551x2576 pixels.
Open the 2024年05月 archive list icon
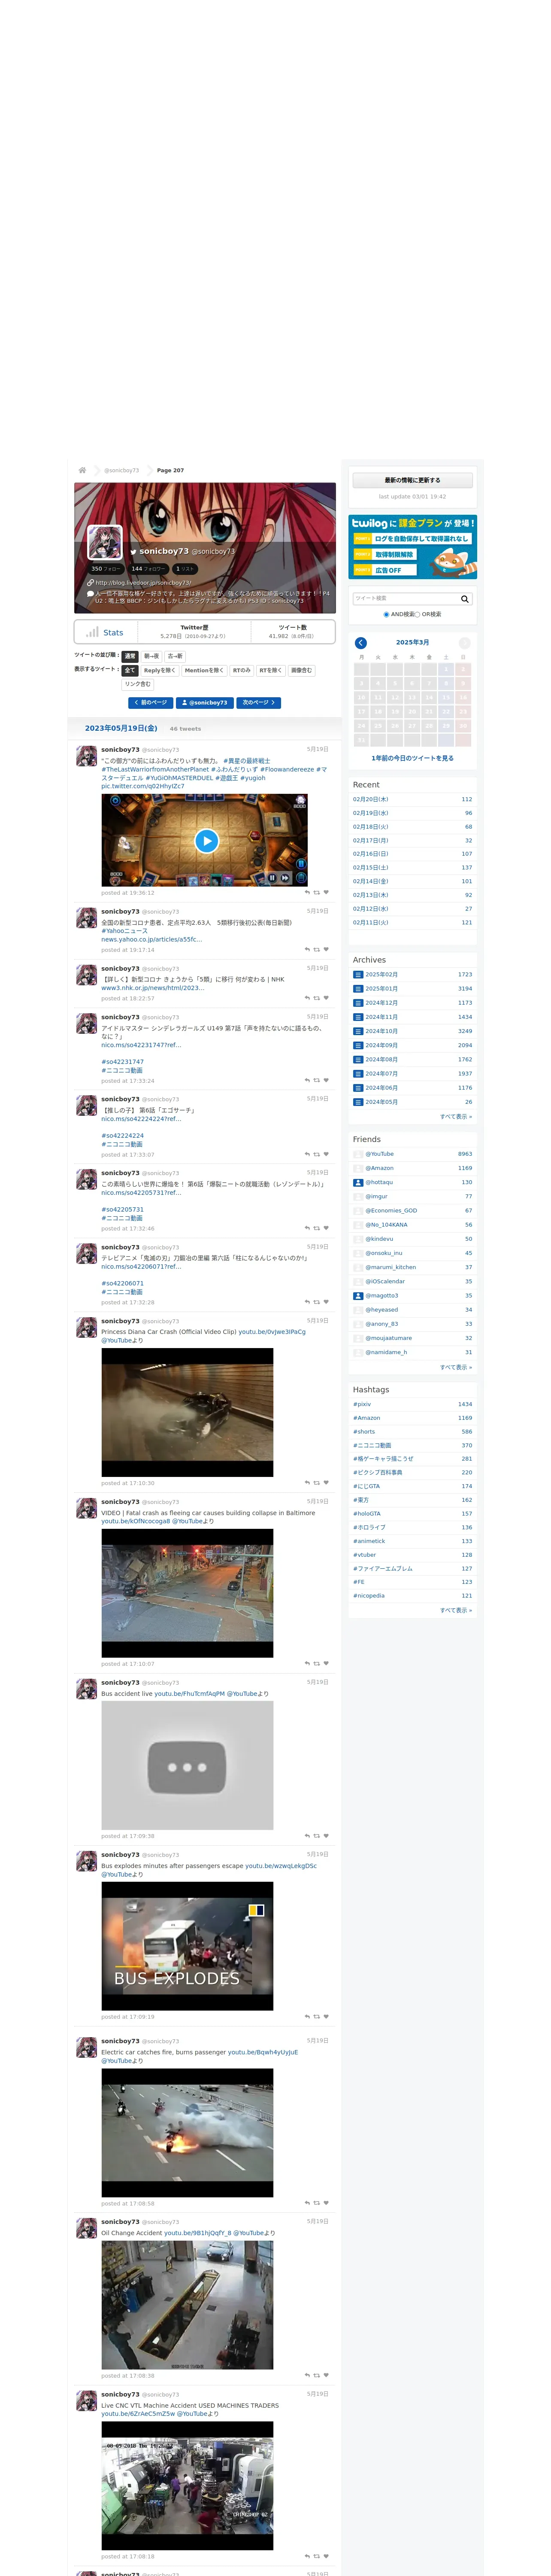[358, 1102]
